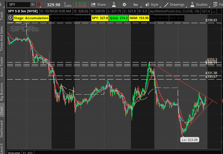Image resolution: width=223 pixels, height=154 pixels.
Task: Open the Style menu
Action: point(152,5)
